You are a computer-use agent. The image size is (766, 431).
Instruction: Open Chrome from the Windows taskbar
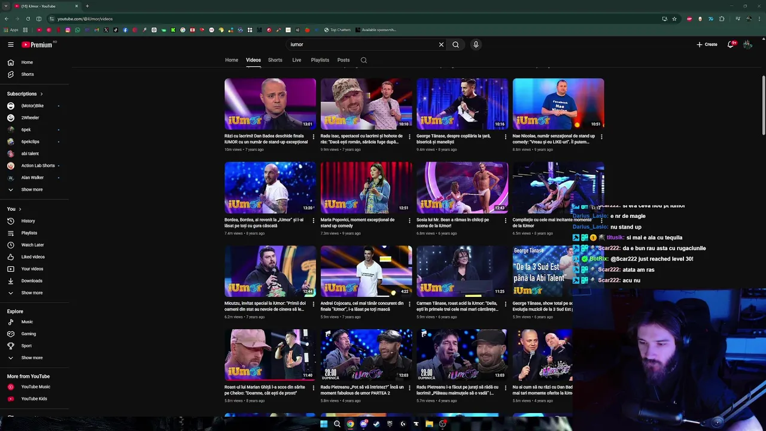tap(350, 424)
